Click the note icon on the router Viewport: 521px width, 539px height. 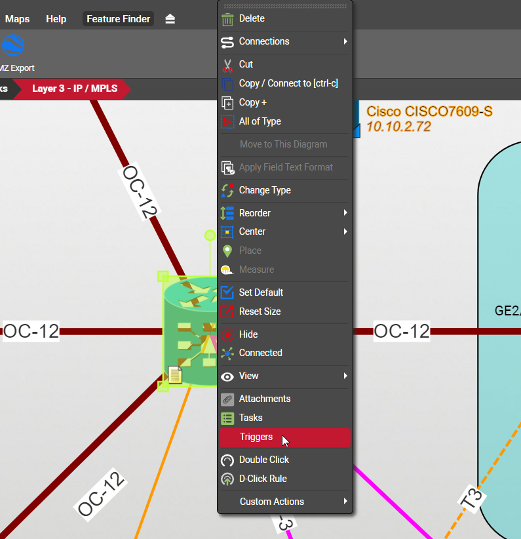coord(175,375)
